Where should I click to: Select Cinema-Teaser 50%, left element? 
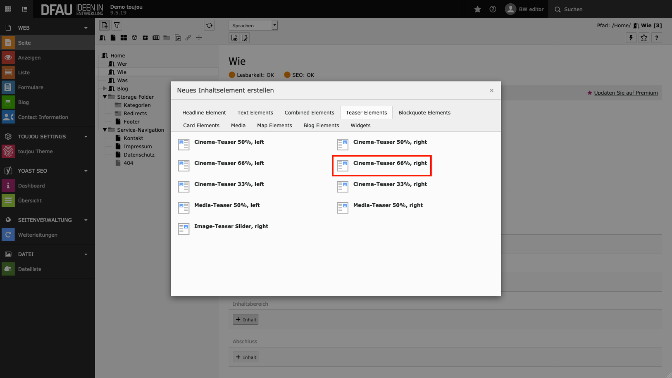pyautogui.click(x=229, y=142)
